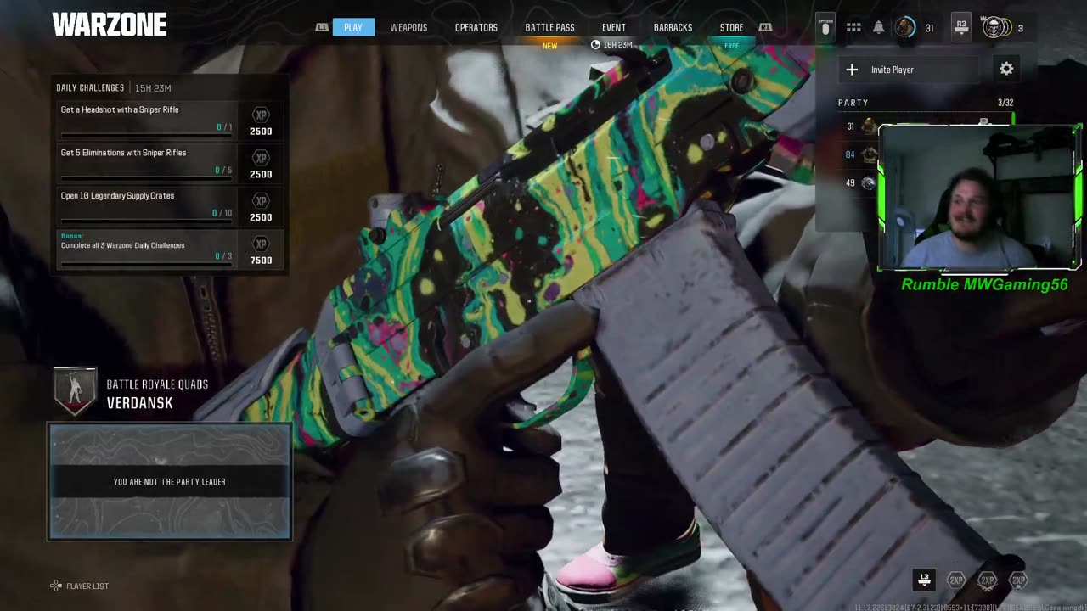Select the level 84 party member row
Image resolution: width=1087 pixels, height=611 pixels.
(x=859, y=154)
